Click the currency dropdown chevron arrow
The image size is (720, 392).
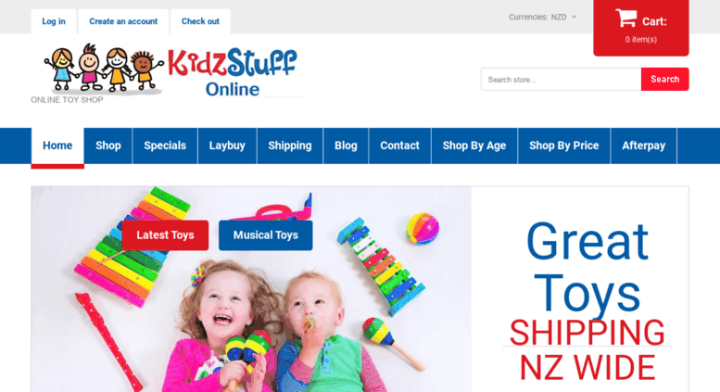[574, 17]
